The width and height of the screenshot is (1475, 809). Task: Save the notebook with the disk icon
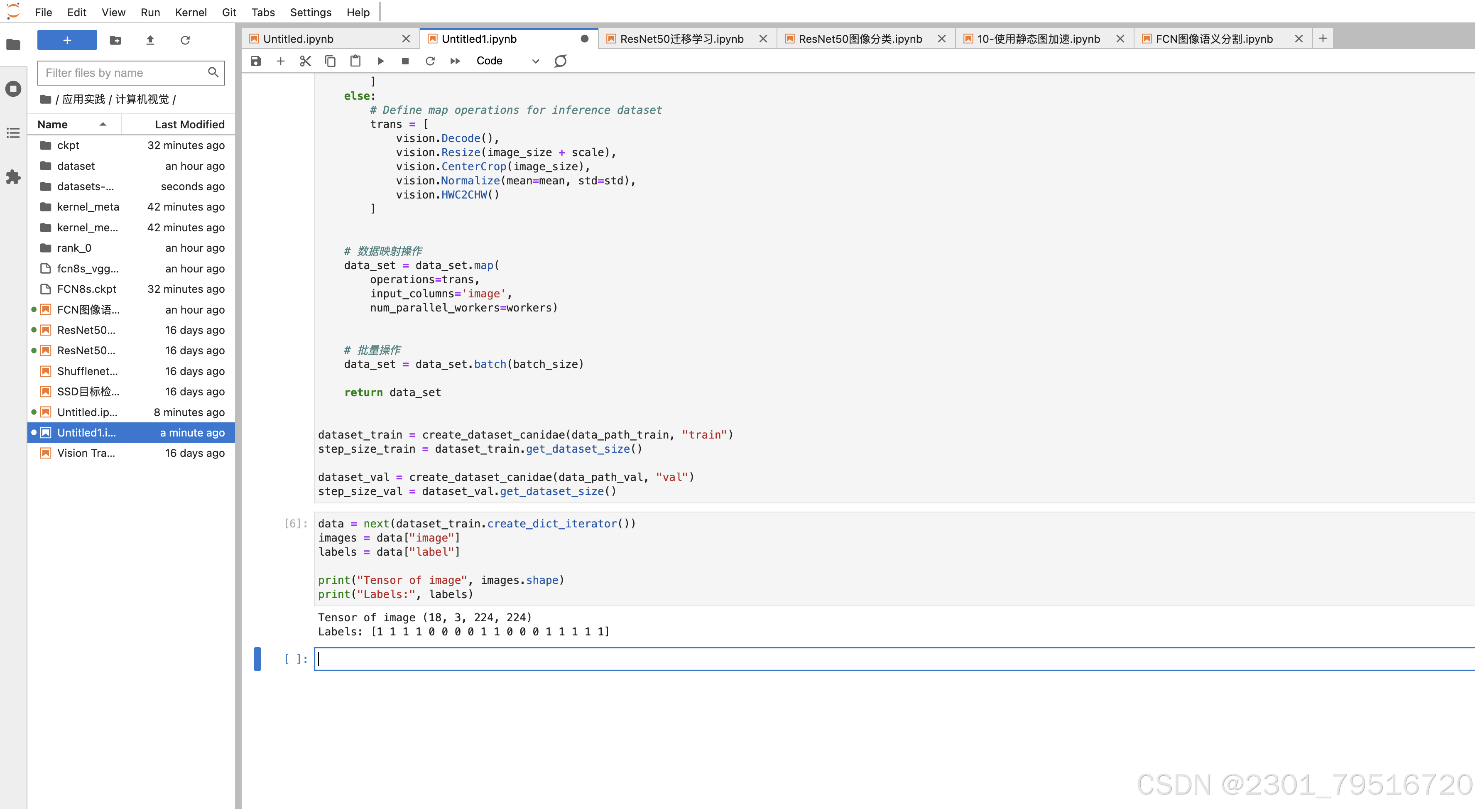pyautogui.click(x=255, y=61)
